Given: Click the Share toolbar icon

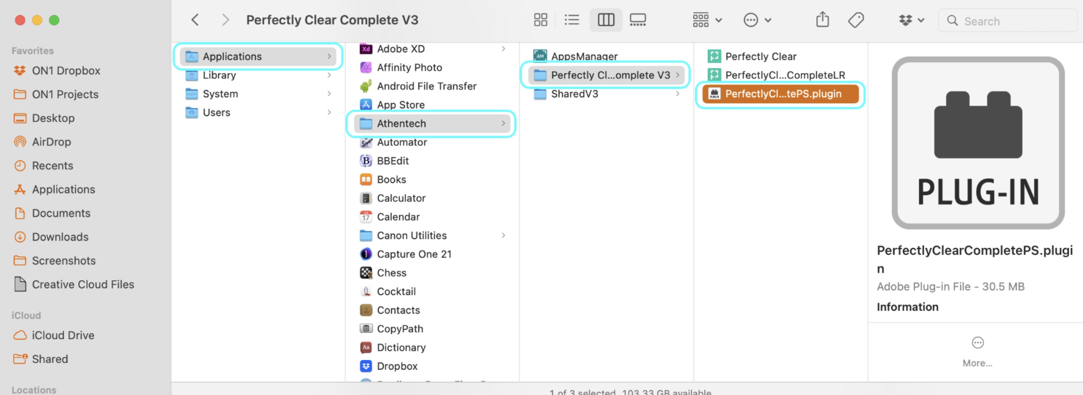Looking at the screenshot, I should 822,20.
